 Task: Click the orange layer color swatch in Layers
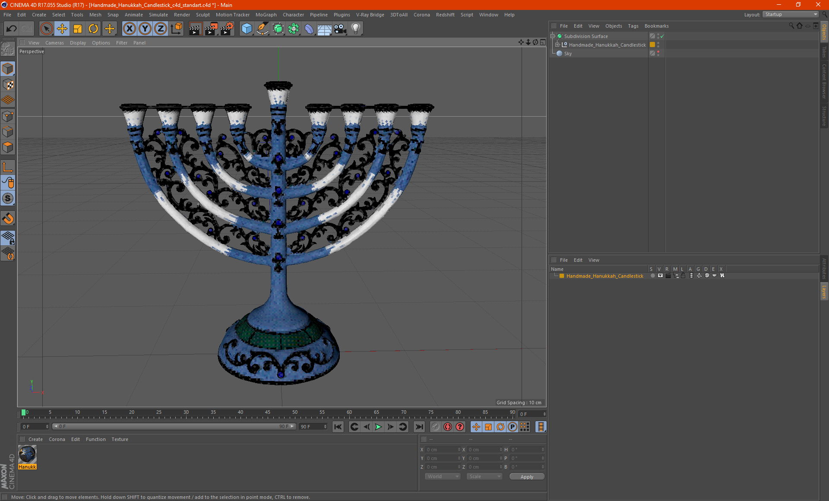[x=562, y=276]
